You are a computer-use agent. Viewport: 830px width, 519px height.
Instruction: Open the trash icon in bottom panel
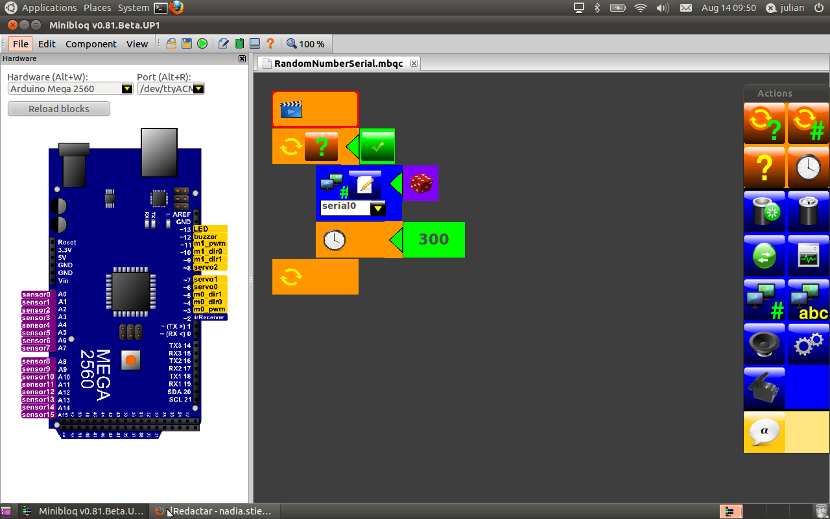click(x=822, y=511)
